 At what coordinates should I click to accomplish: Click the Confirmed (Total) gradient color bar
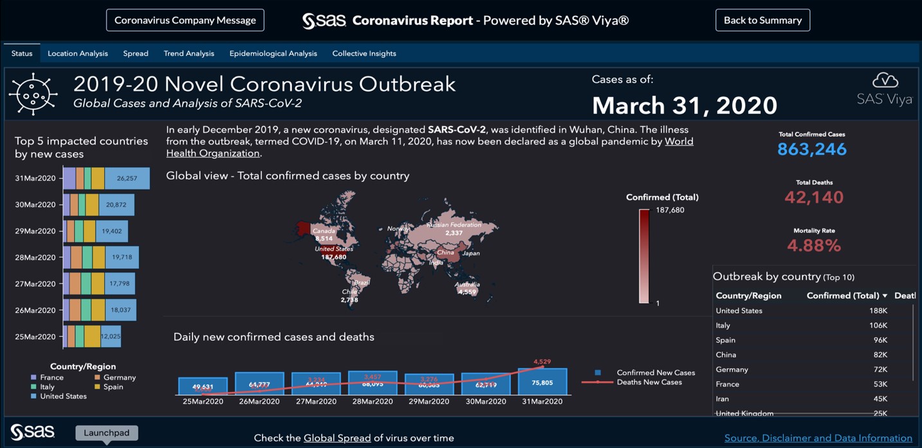(x=644, y=256)
